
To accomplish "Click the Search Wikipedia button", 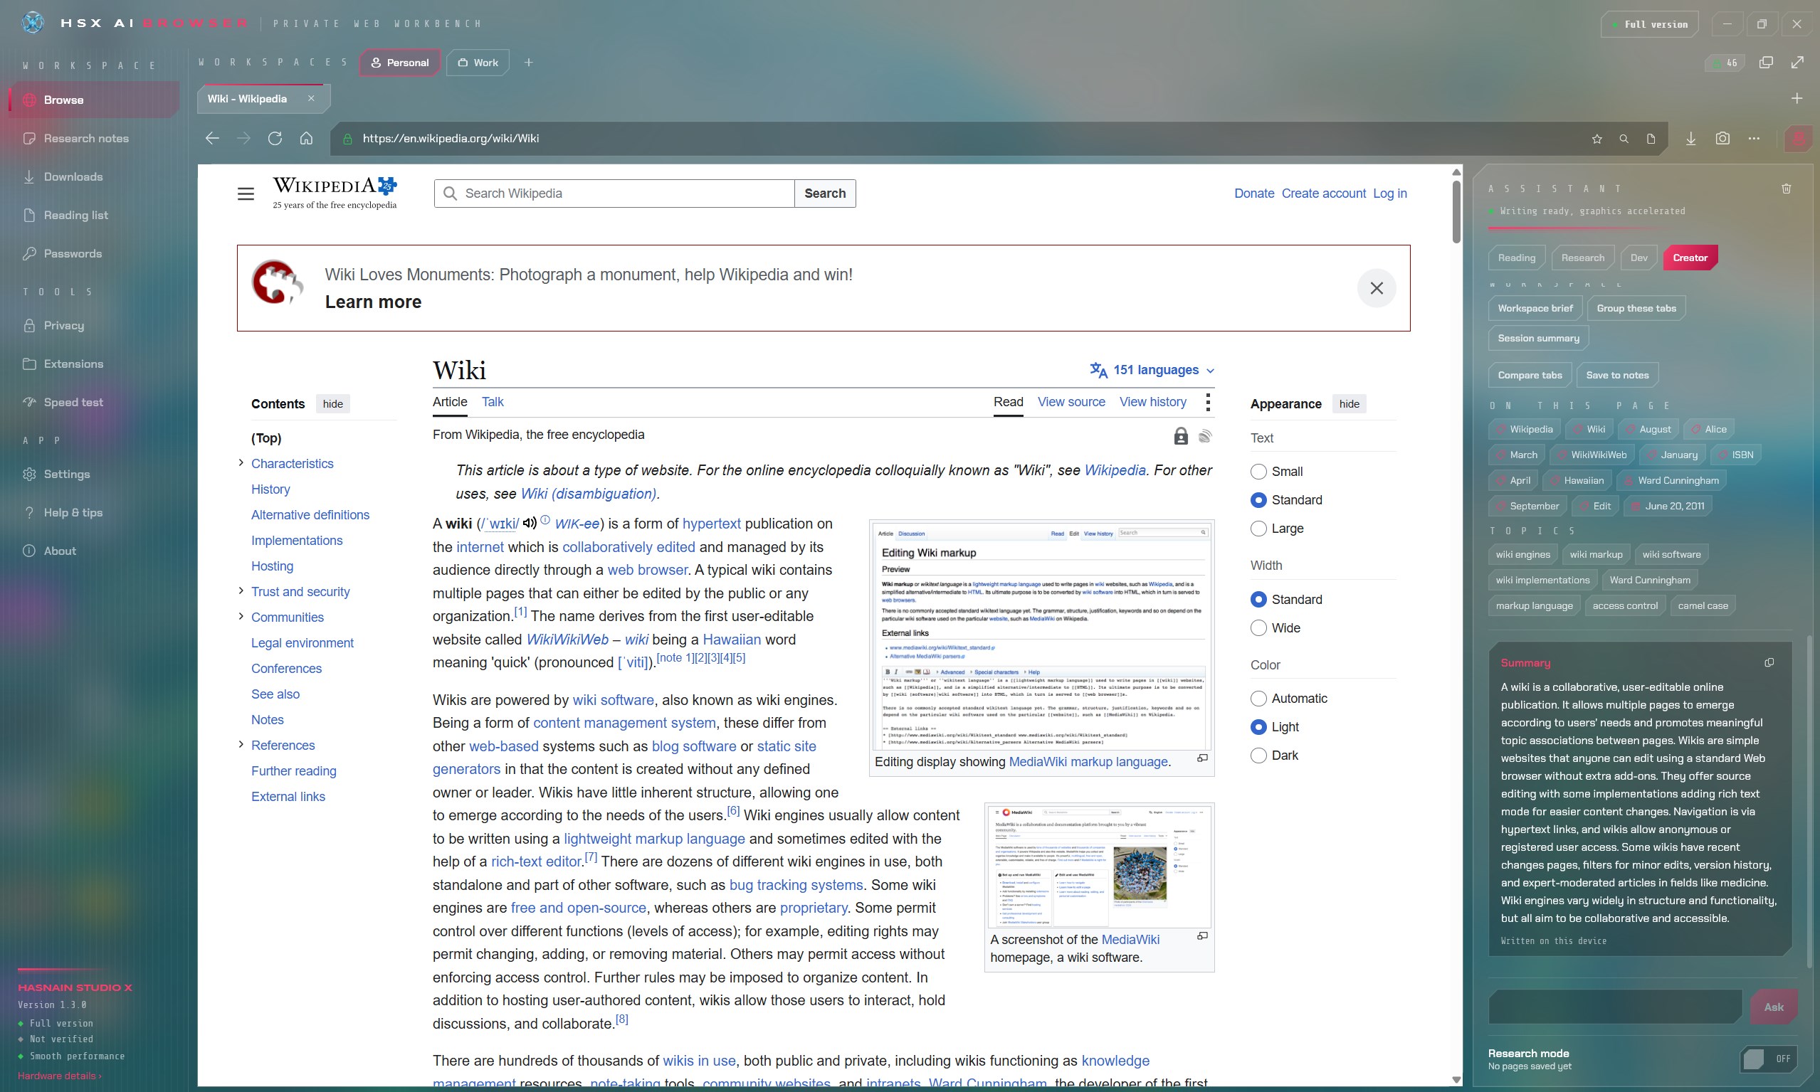I will pos(825,194).
